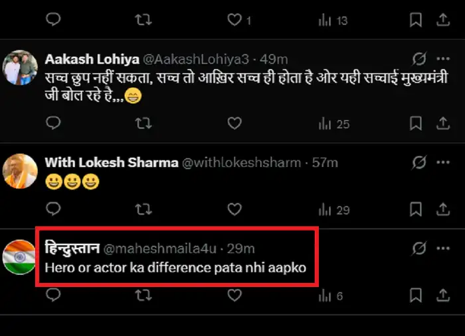
Task: View analytics showing 29 views
Action: pyautogui.click(x=334, y=210)
